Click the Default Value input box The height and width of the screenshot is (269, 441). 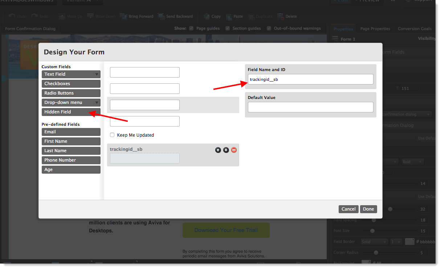[x=310, y=107]
